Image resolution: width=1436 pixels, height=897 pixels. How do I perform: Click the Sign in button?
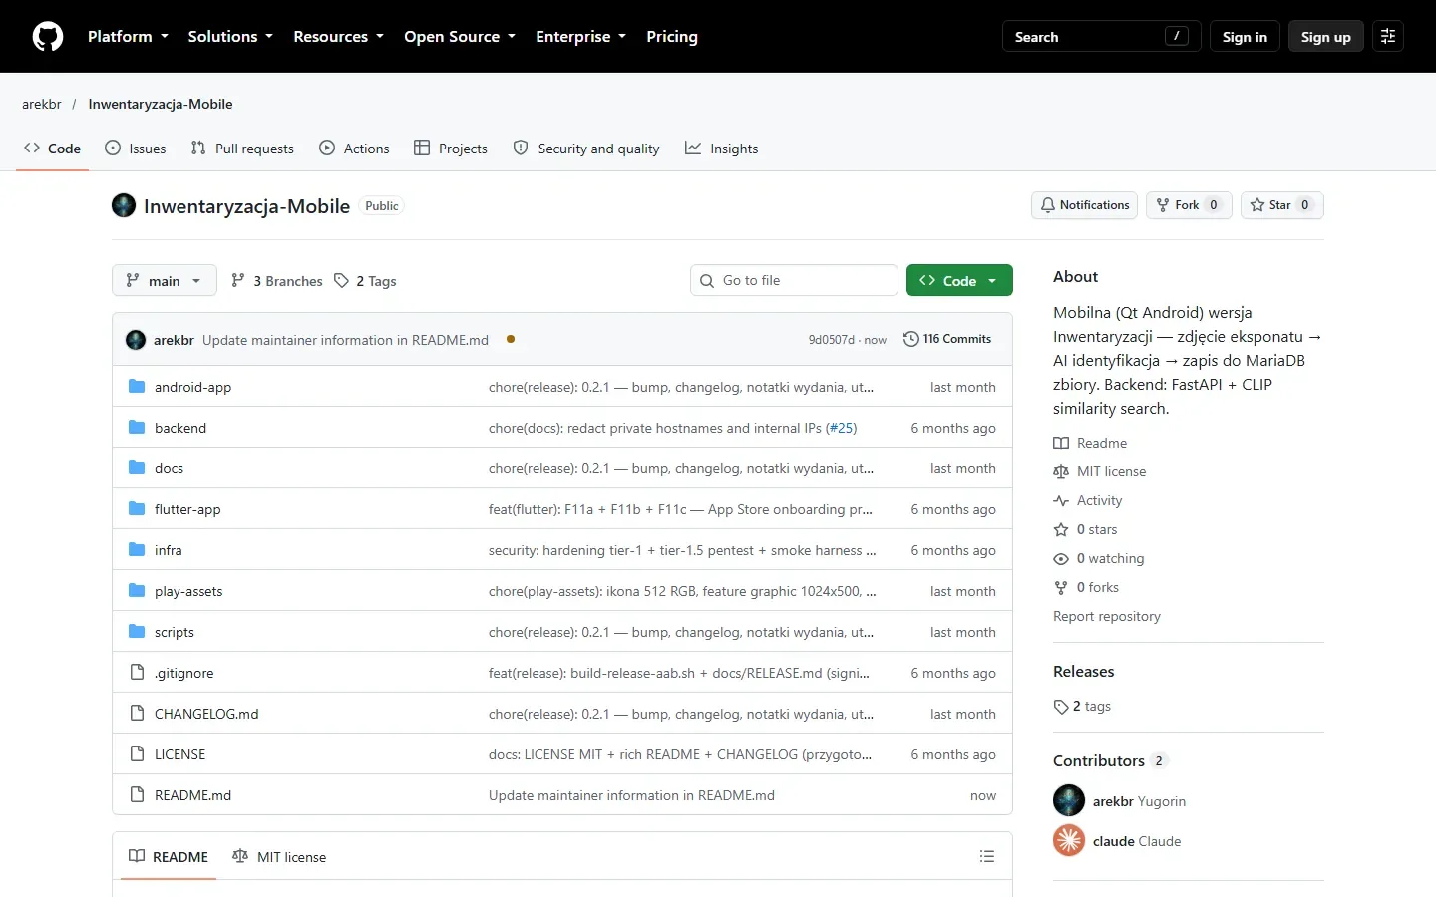point(1245,36)
